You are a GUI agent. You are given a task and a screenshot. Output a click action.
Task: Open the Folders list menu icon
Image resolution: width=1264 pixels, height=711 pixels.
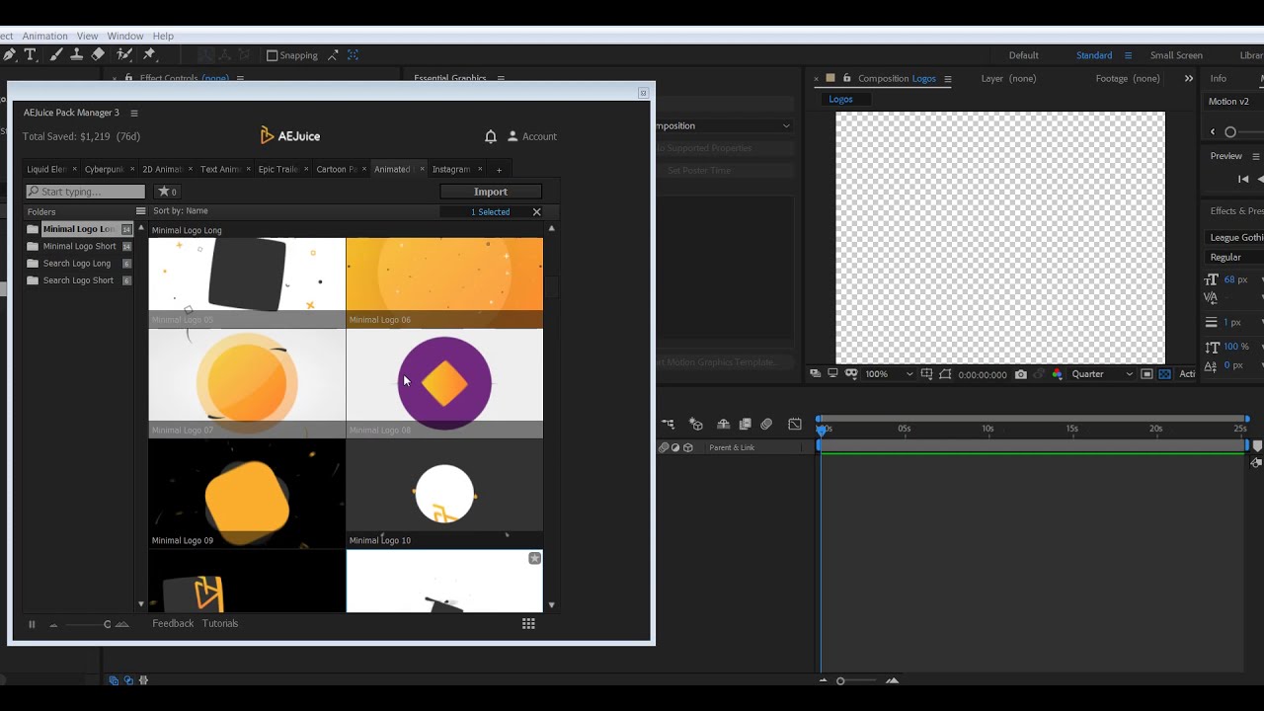[x=140, y=211]
